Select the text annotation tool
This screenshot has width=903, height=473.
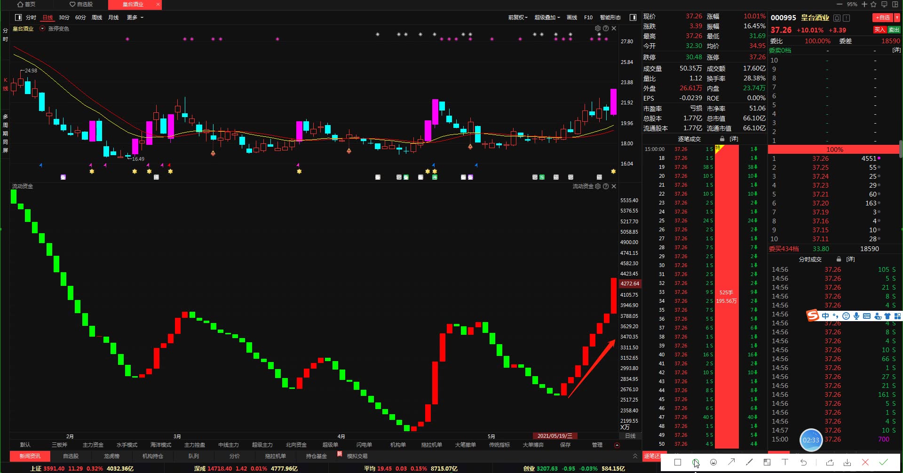pos(785,462)
